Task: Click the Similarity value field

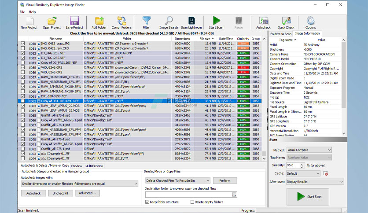Action: (x=293, y=165)
